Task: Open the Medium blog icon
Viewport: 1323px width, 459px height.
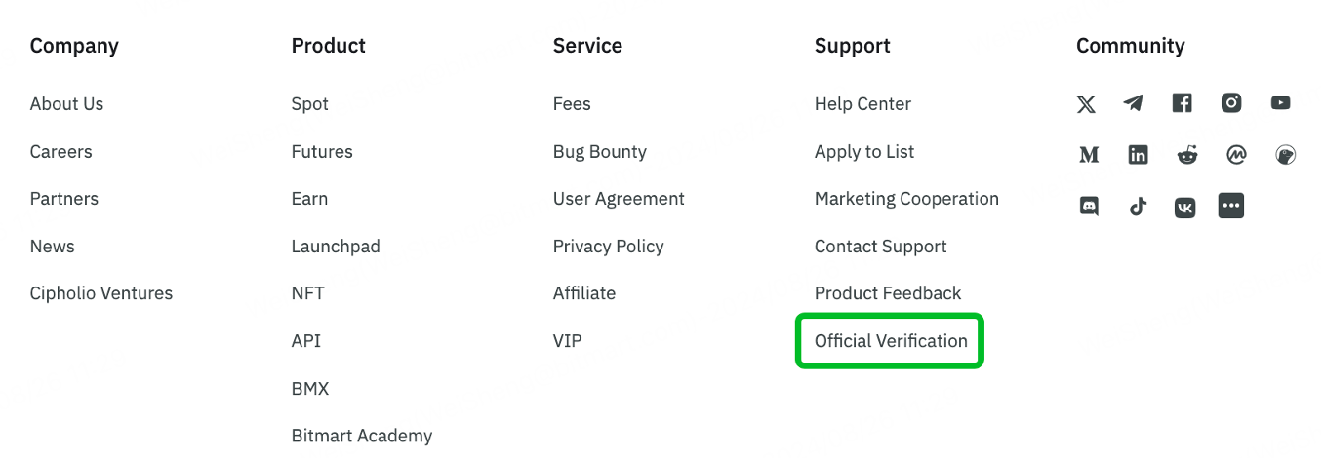Action: [x=1089, y=155]
